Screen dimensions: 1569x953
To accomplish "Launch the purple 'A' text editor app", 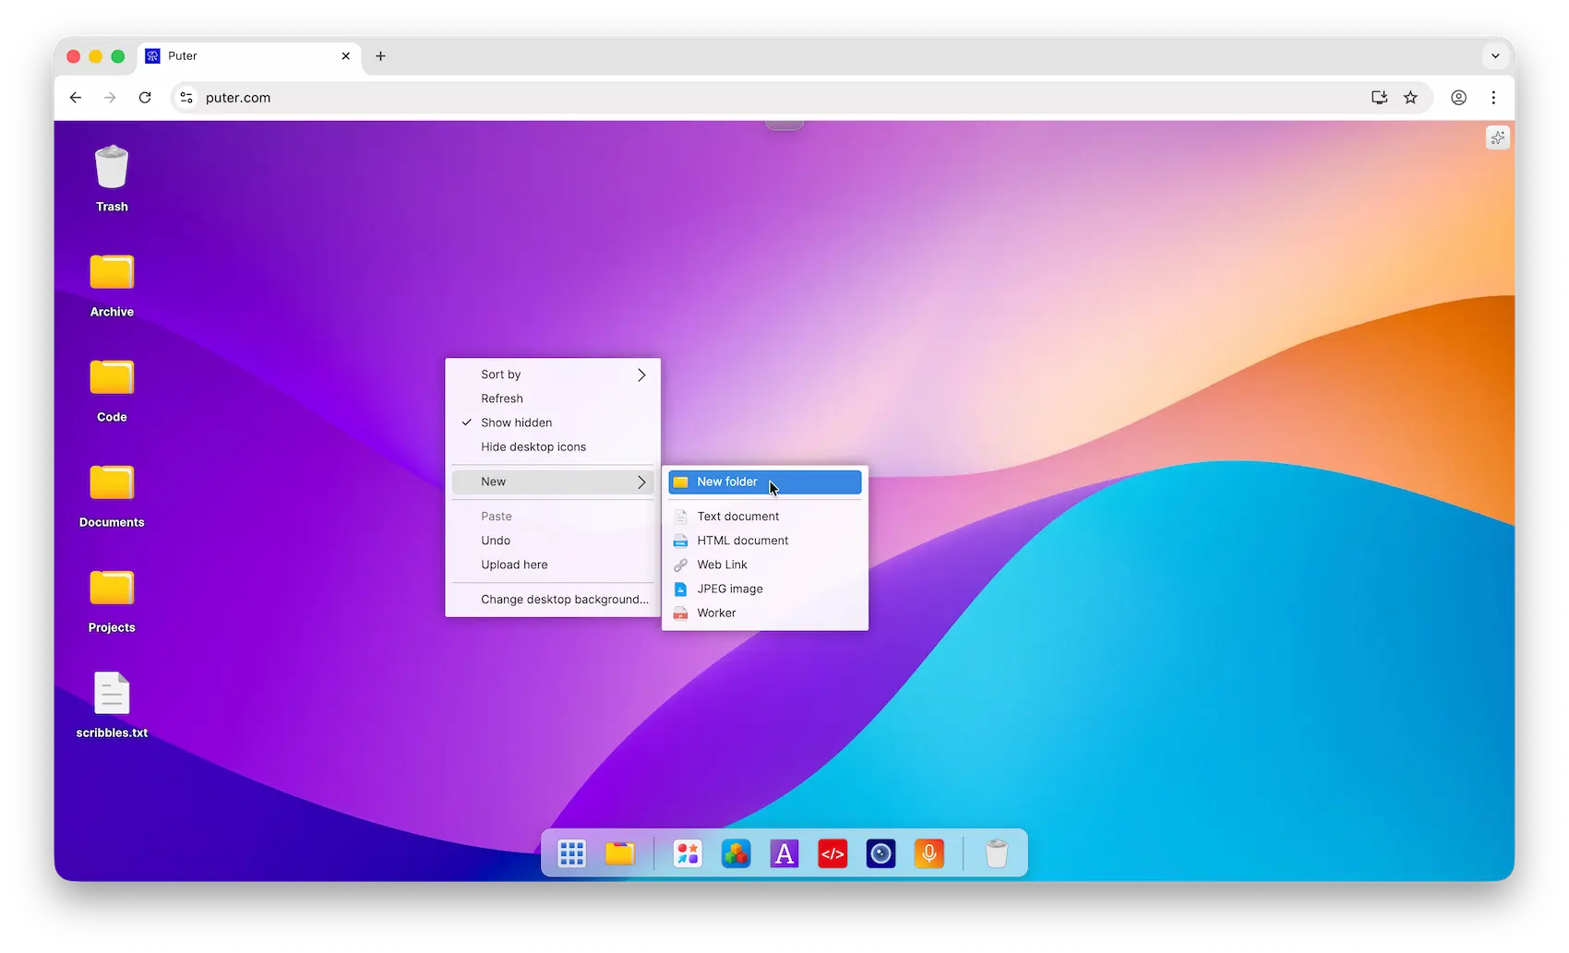I will (784, 853).
